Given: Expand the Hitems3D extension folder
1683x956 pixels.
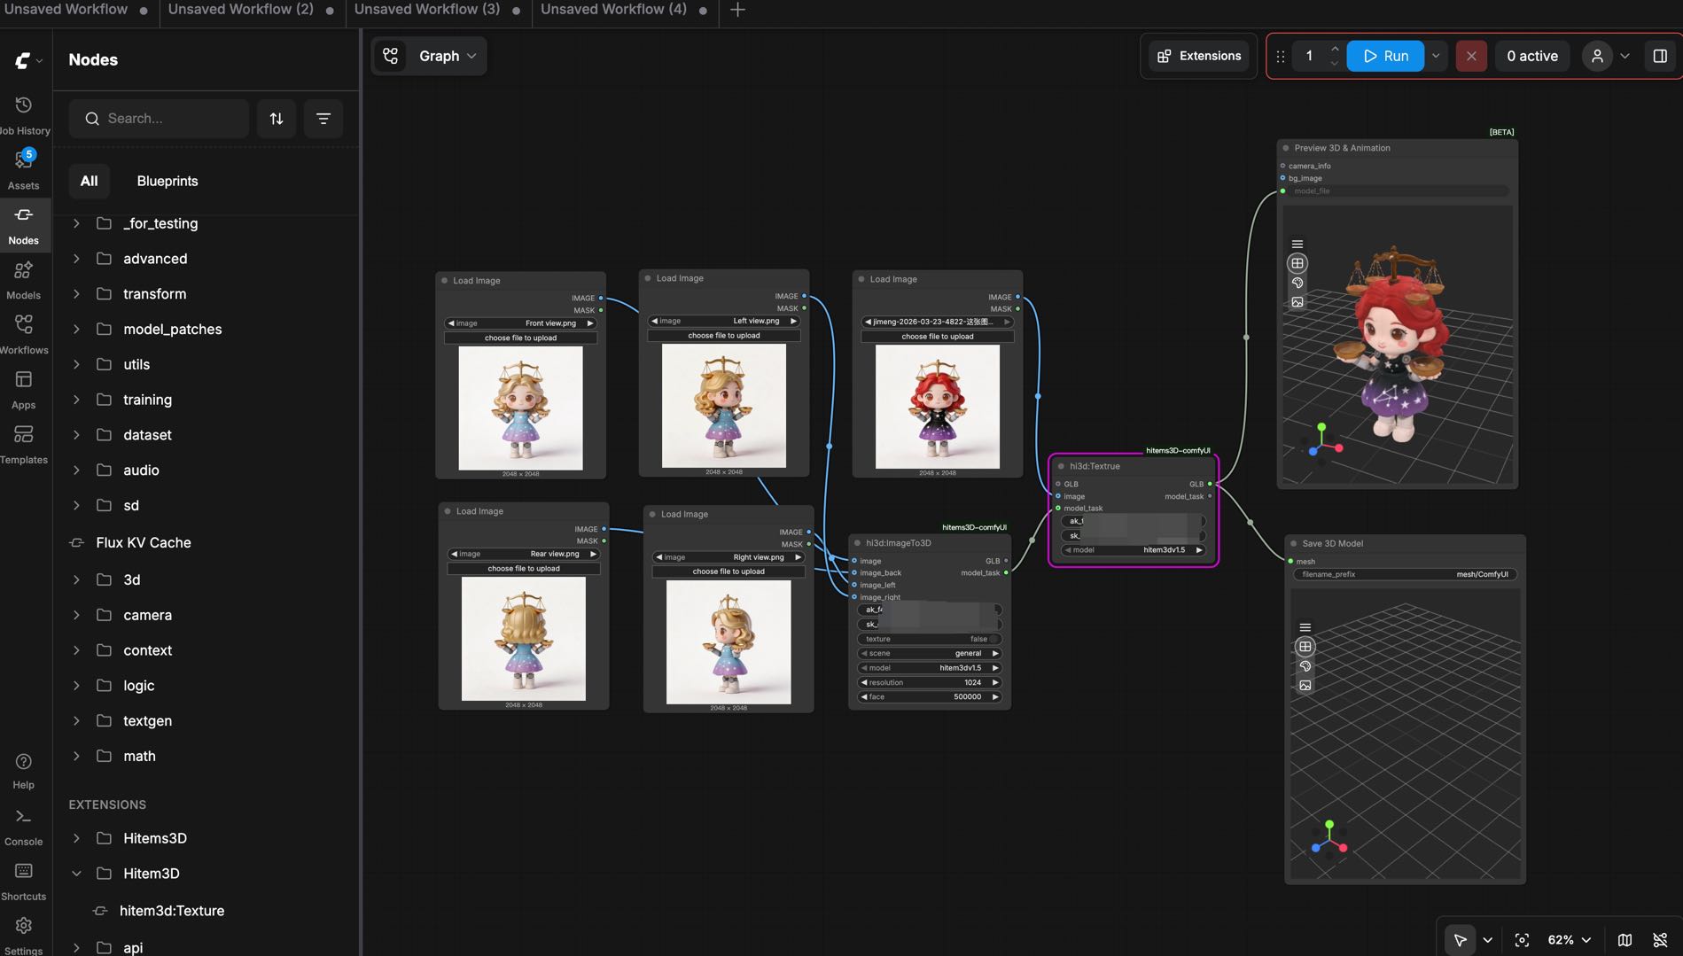Looking at the screenshot, I should point(76,837).
